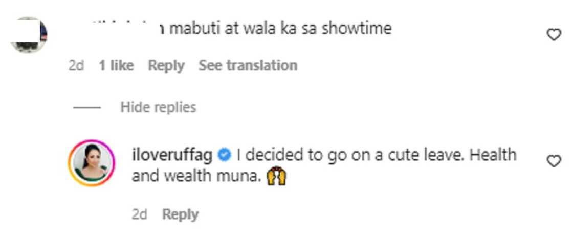The width and height of the screenshot is (573, 240).
Task: Click the dash line beside 'Hide replies'
Action: tap(86, 108)
